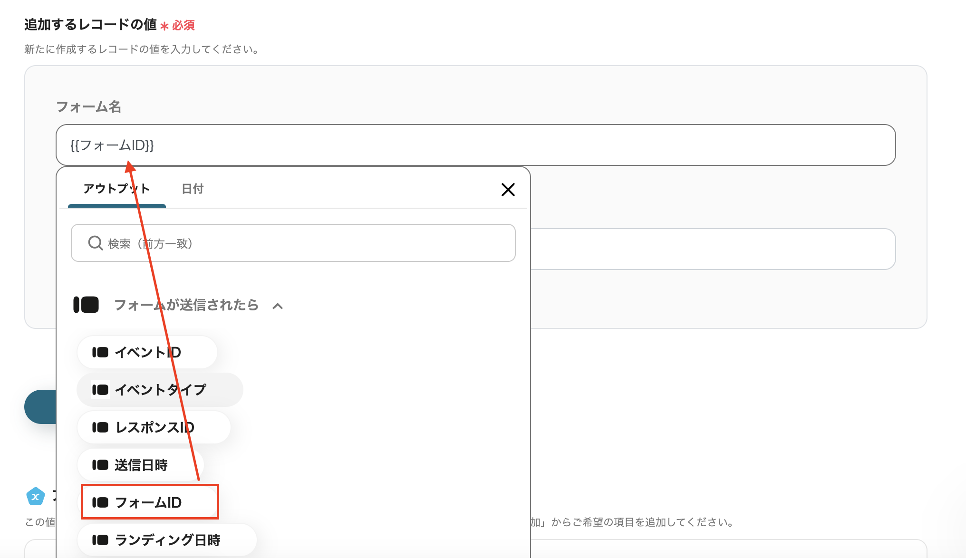
Task: Click the blue pentagon icon at lower left
Action: pyautogui.click(x=36, y=497)
